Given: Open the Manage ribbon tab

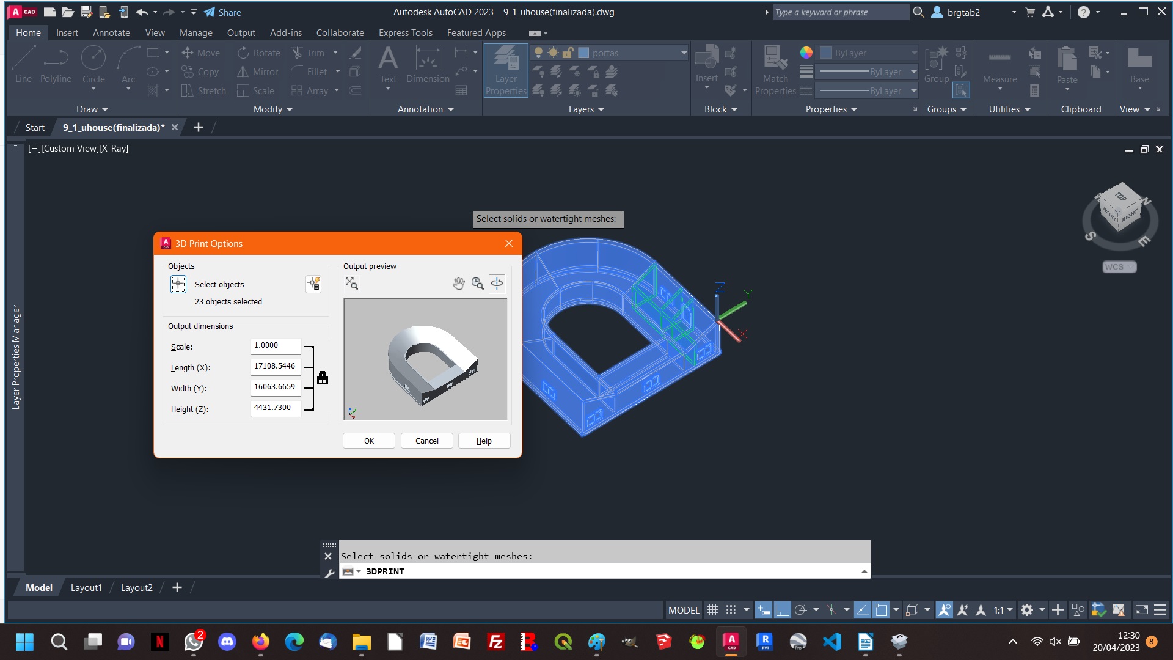Looking at the screenshot, I should pos(195,33).
